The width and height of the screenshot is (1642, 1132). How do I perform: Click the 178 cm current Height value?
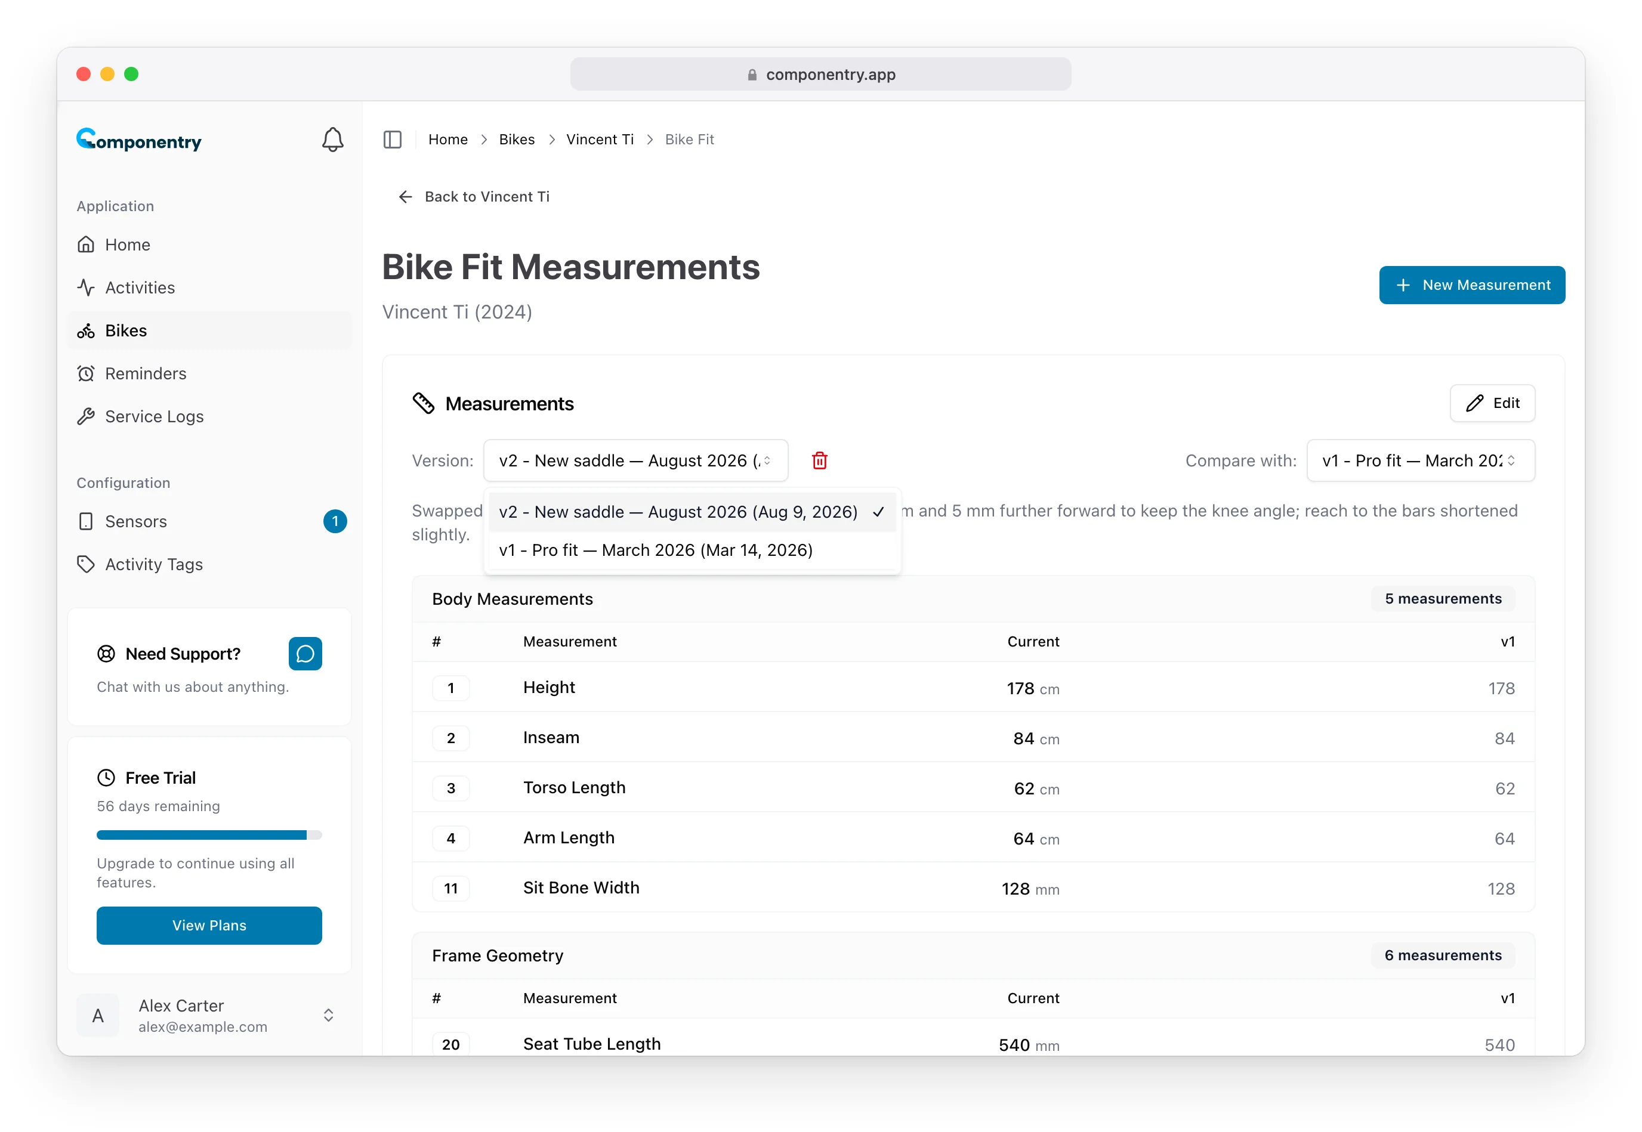[x=1032, y=689]
